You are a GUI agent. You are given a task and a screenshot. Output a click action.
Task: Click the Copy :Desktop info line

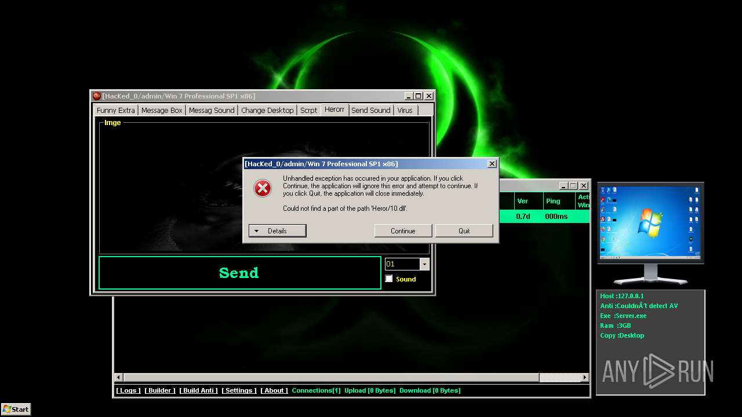pos(622,335)
